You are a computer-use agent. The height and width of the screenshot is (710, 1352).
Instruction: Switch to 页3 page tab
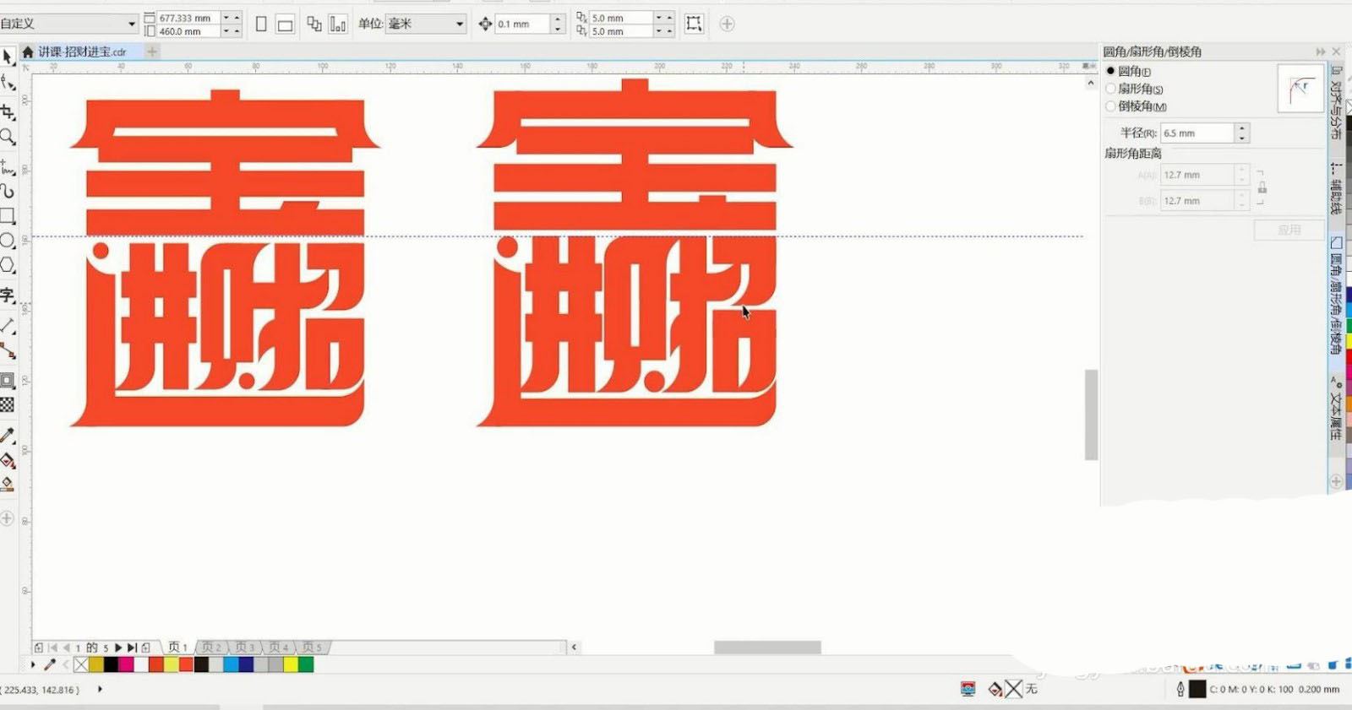click(x=245, y=647)
